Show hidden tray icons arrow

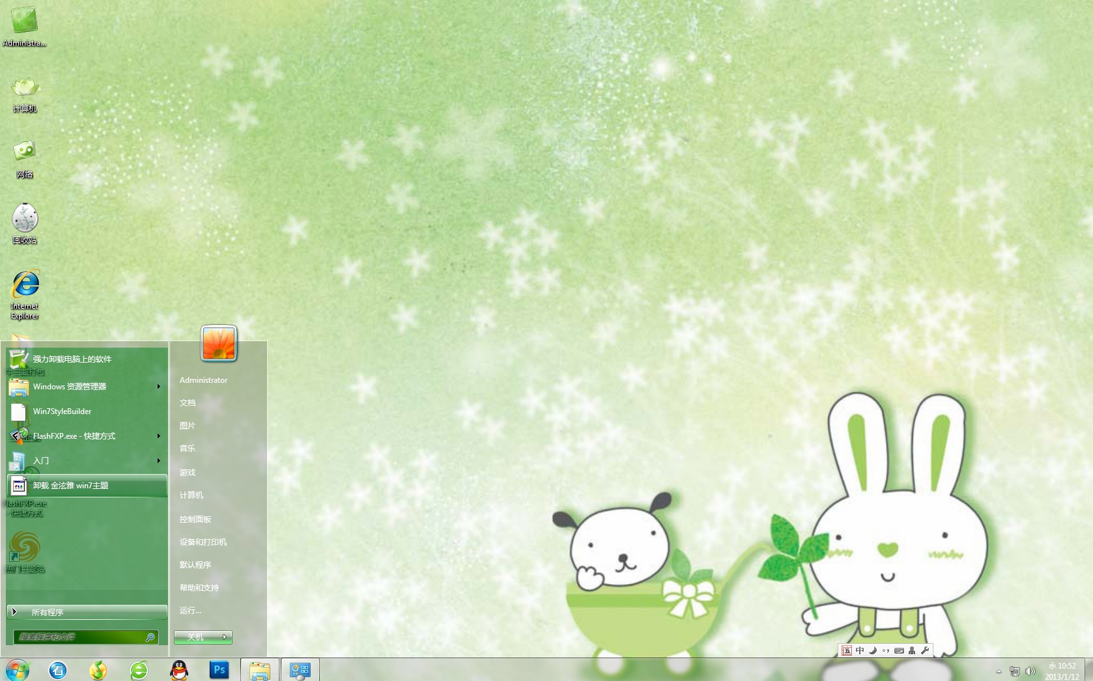999,671
